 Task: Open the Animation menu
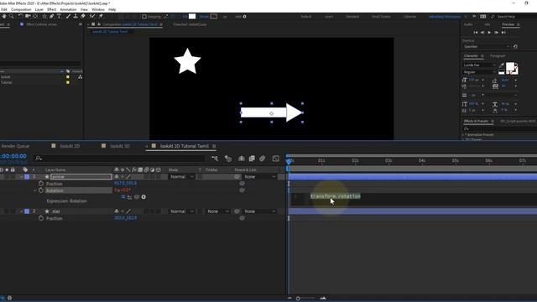(68, 9)
